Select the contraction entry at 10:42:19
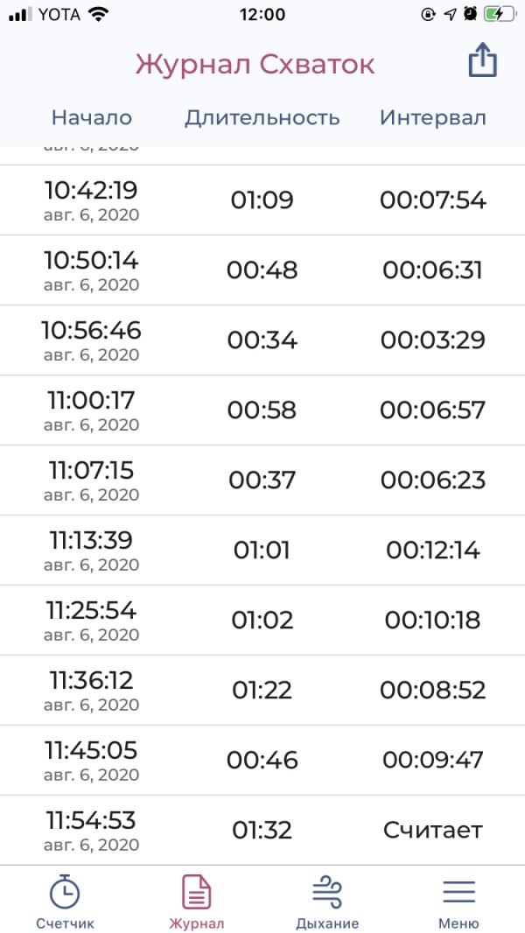 tap(262, 200)
